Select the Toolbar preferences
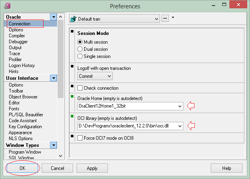Viewport: 250px width, 179px height. [x=16, y=91]
